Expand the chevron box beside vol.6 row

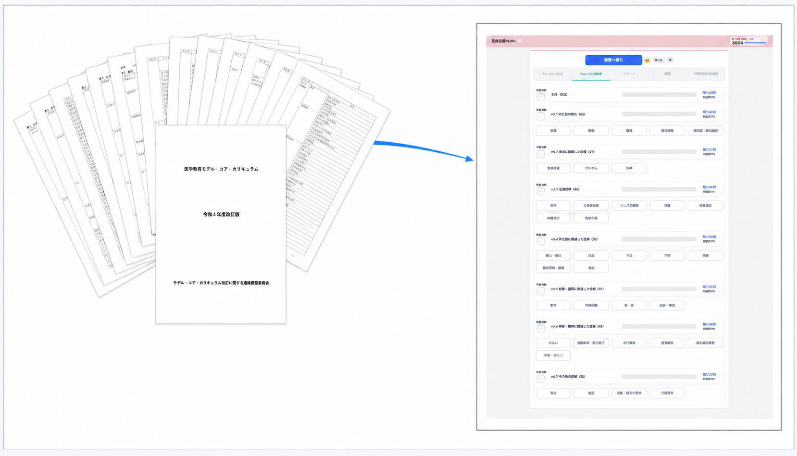click(x=541, y=329)
